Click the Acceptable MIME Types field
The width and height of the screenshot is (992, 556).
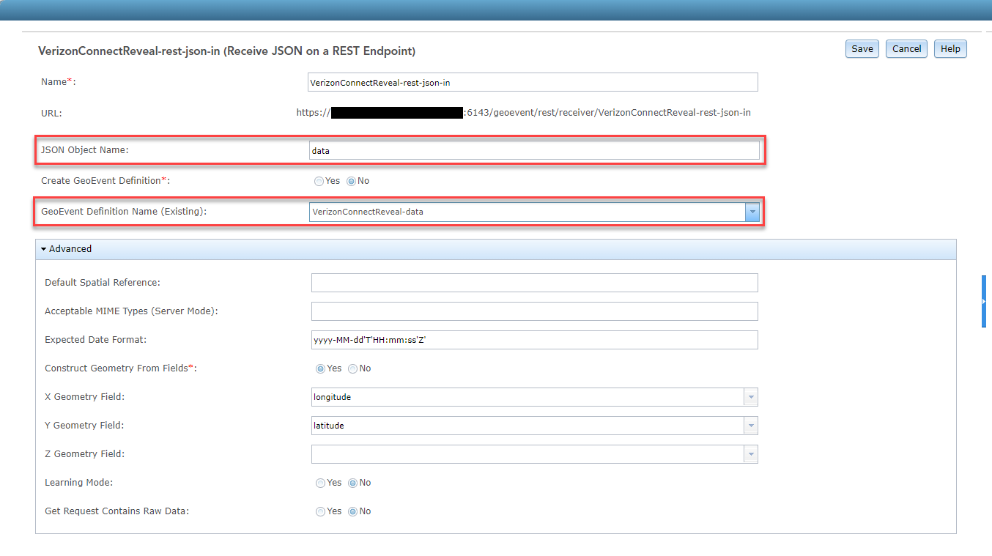click(x=534, y=311)
